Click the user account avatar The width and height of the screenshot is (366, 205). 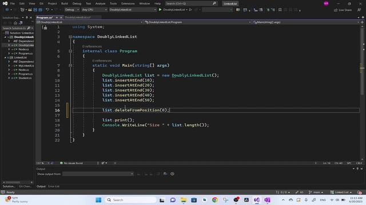(x=326, y=3)
